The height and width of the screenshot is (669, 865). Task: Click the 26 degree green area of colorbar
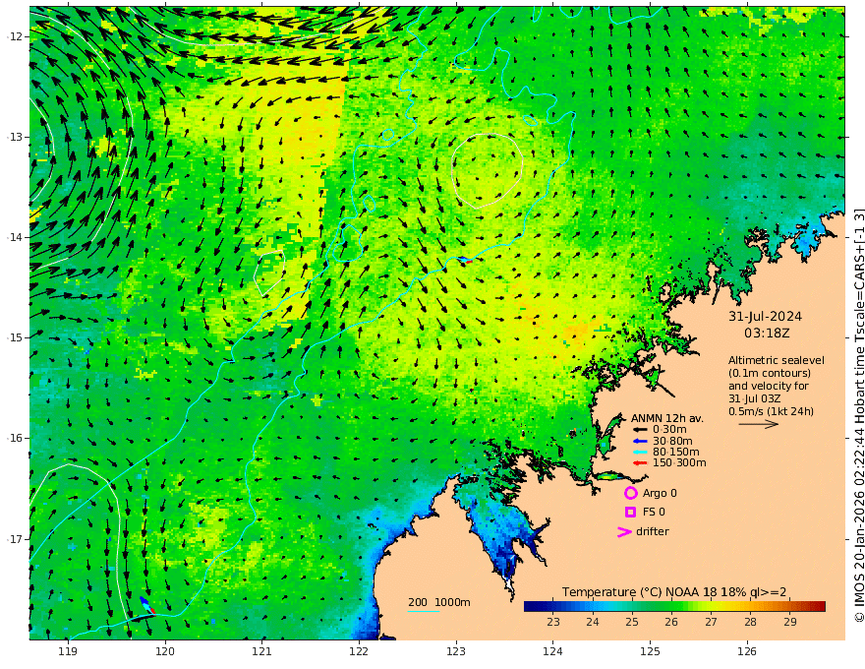[x=671, y=606]
